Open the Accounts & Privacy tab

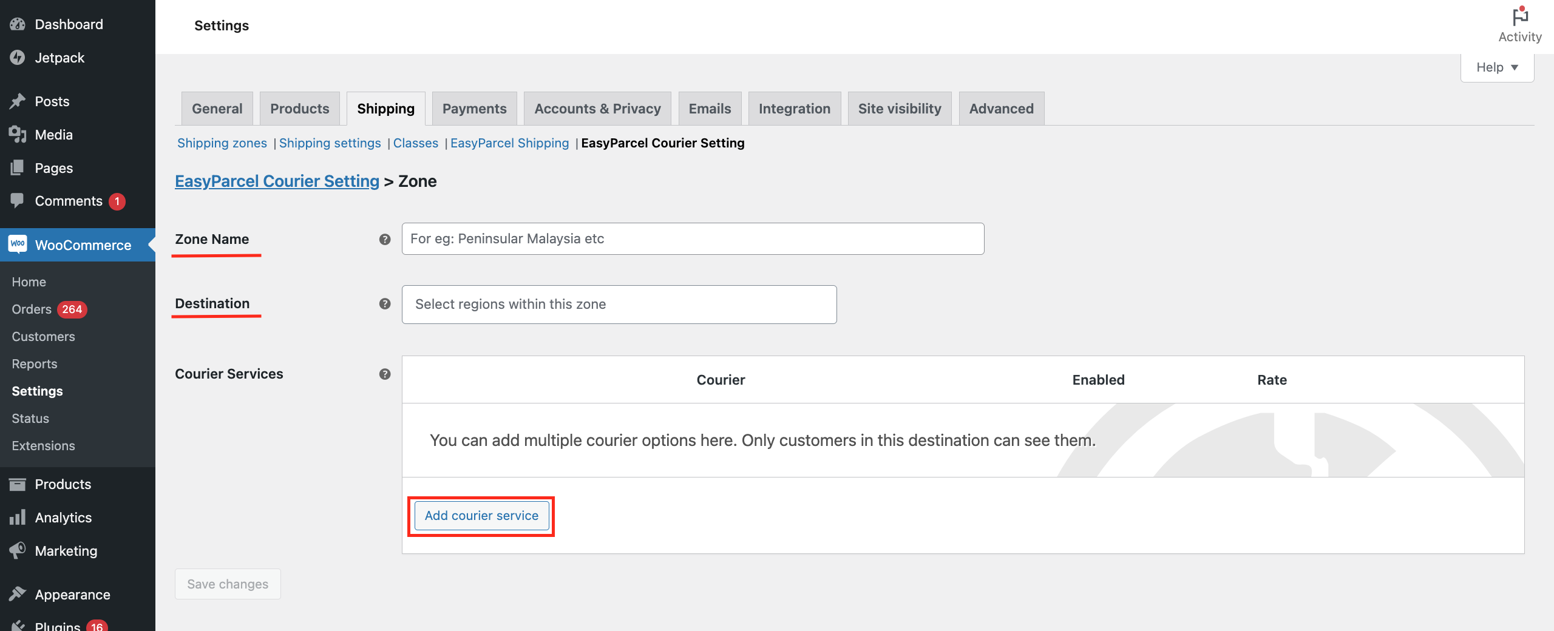coord(597,109)
